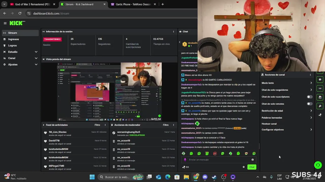325x182 pixels.
Task: Click the MiPingaCTMR follower entry
Action: [75, 167]
